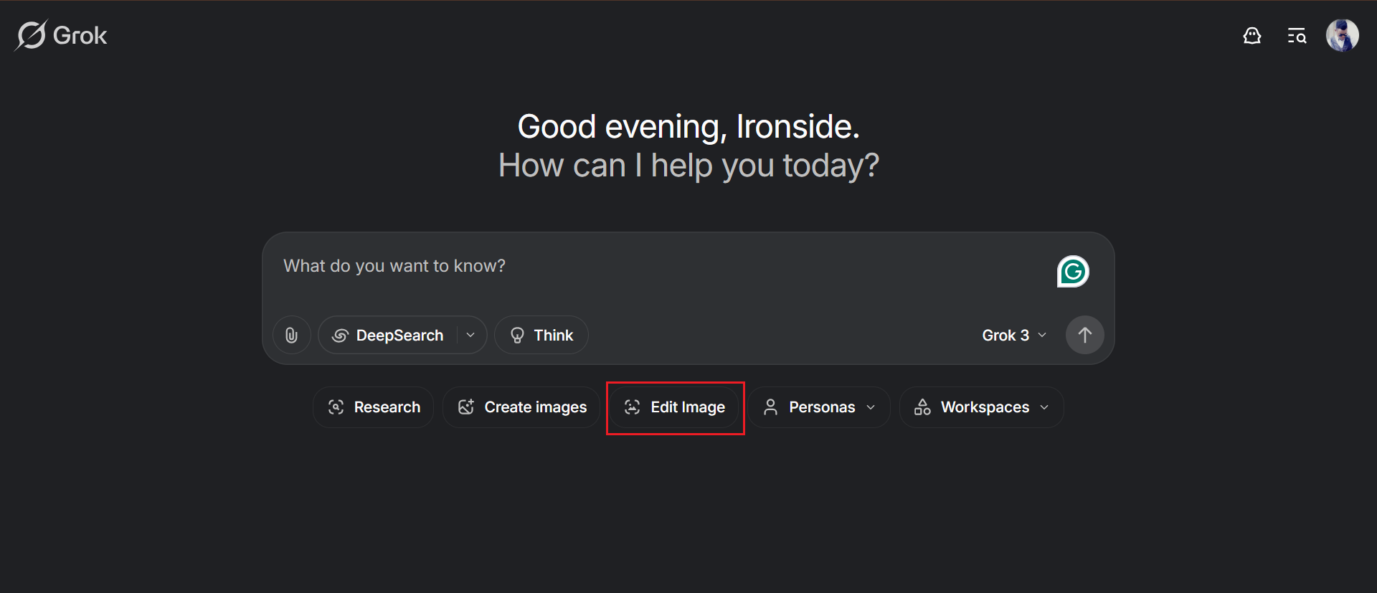Toggle DeepSearch mode on
Viewport: 1377px width, 593px height.
coord(389,336)
